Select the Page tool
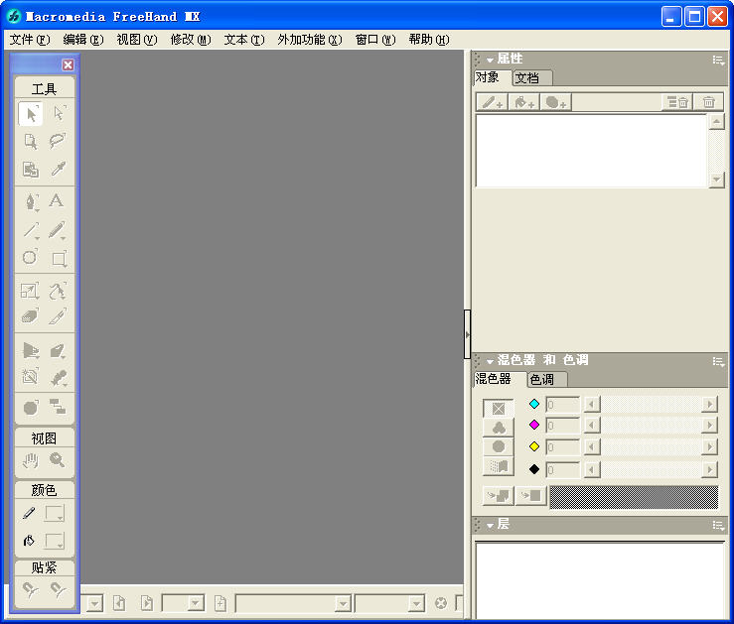734x624 pixels. tap(31, 141)
